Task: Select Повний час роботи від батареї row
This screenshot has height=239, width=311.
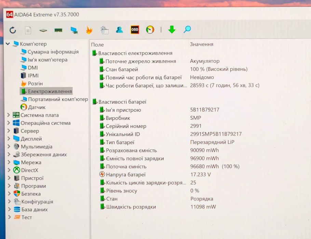Action: 157,77
